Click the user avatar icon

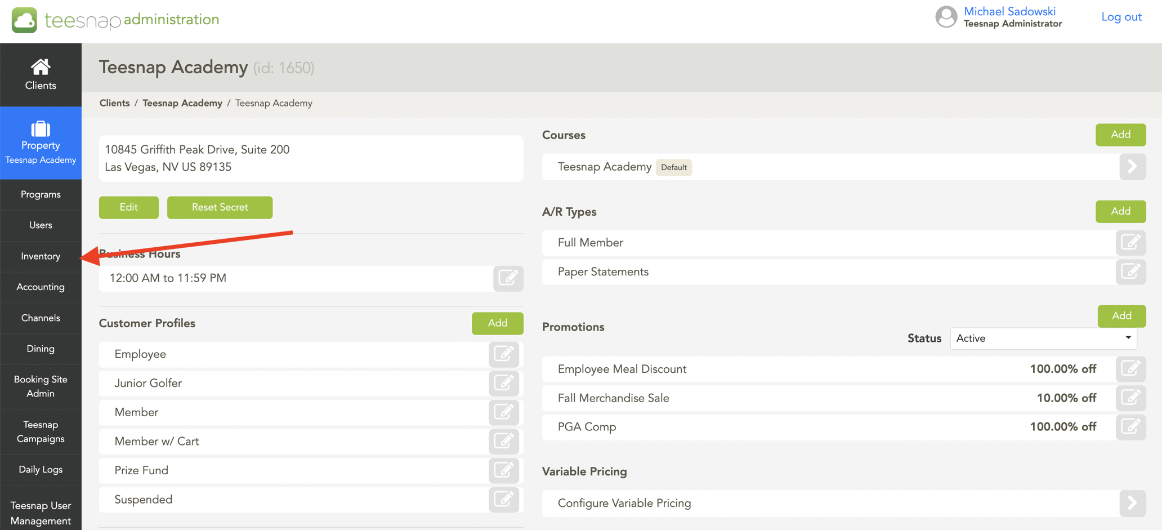[946, 17]
